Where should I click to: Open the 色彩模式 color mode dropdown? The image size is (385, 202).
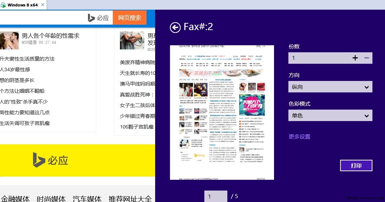[x=330, y=116]
